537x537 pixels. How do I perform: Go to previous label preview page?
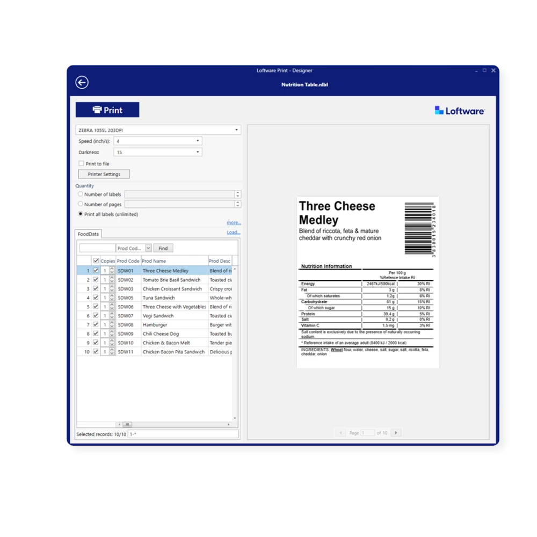[340, 433]
